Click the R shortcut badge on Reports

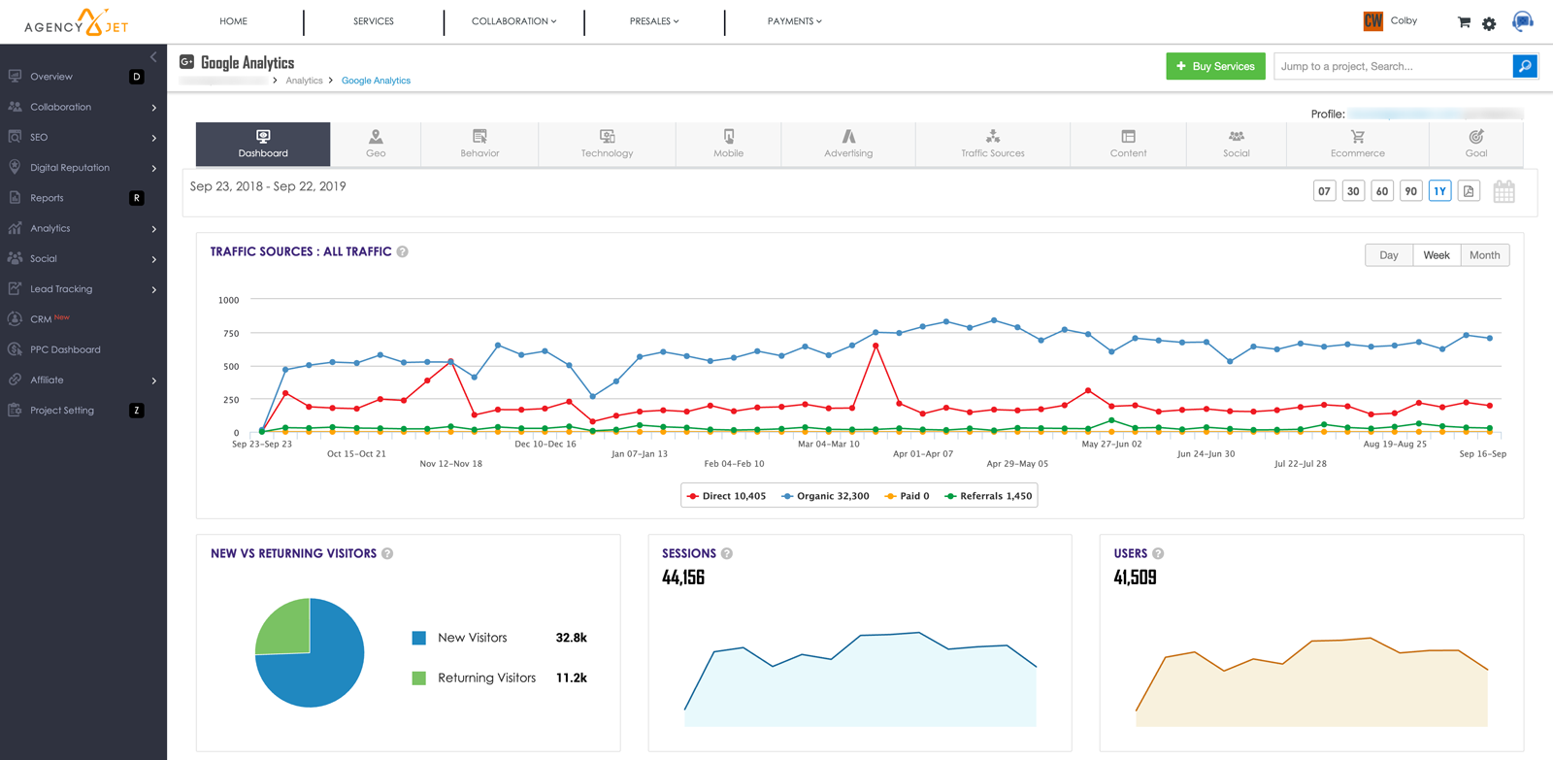coord(137,198)
